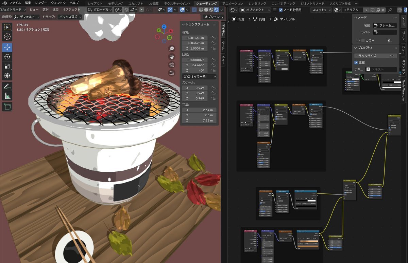This screenshot has width=408, height=263.
Task: Open the レンダー menu
Action: click(x=41, y=3)
